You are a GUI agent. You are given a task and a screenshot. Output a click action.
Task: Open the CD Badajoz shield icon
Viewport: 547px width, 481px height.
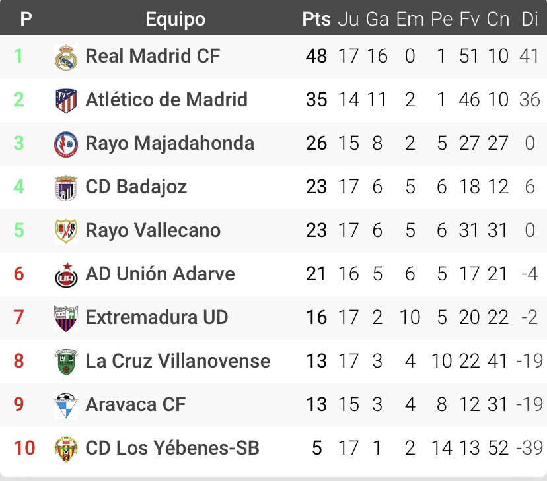(x=66, y=187)
